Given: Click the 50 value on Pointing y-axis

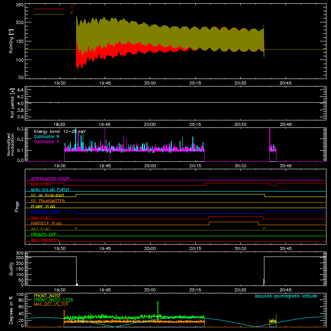Looking at the screenshot, I should [x=21, y=77].
